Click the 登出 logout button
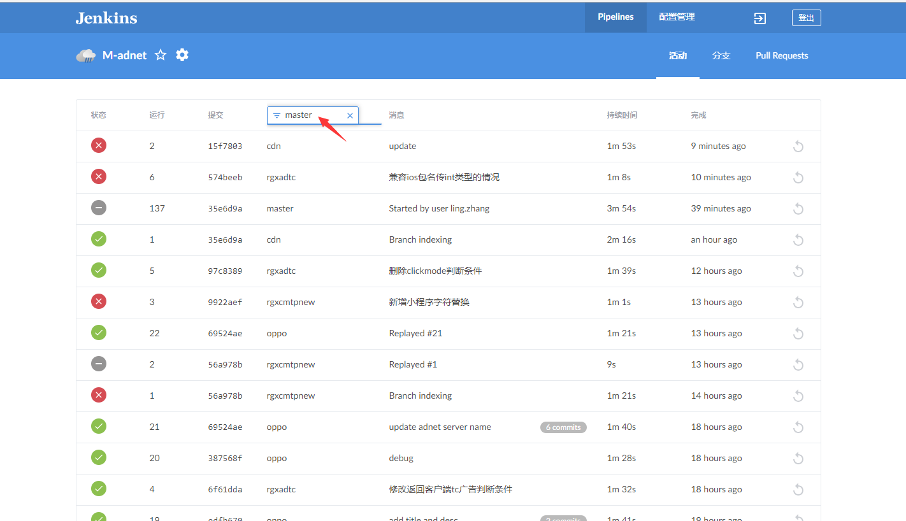 point(806,18)
